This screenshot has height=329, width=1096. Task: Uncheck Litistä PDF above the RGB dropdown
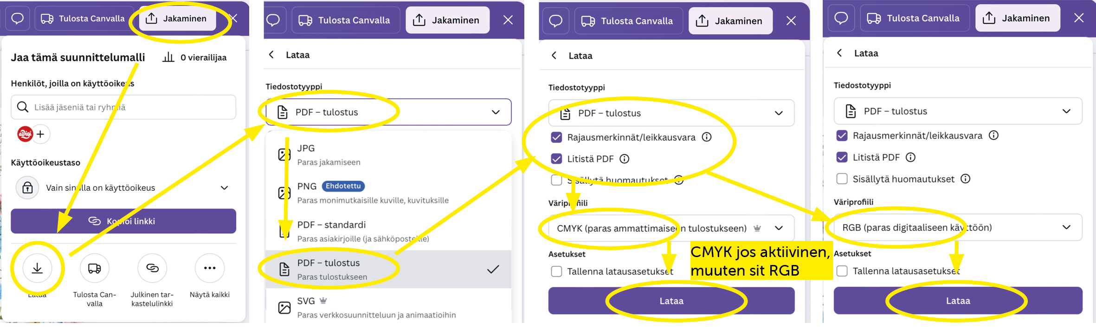pyautogui.click(x=842, y=157)
